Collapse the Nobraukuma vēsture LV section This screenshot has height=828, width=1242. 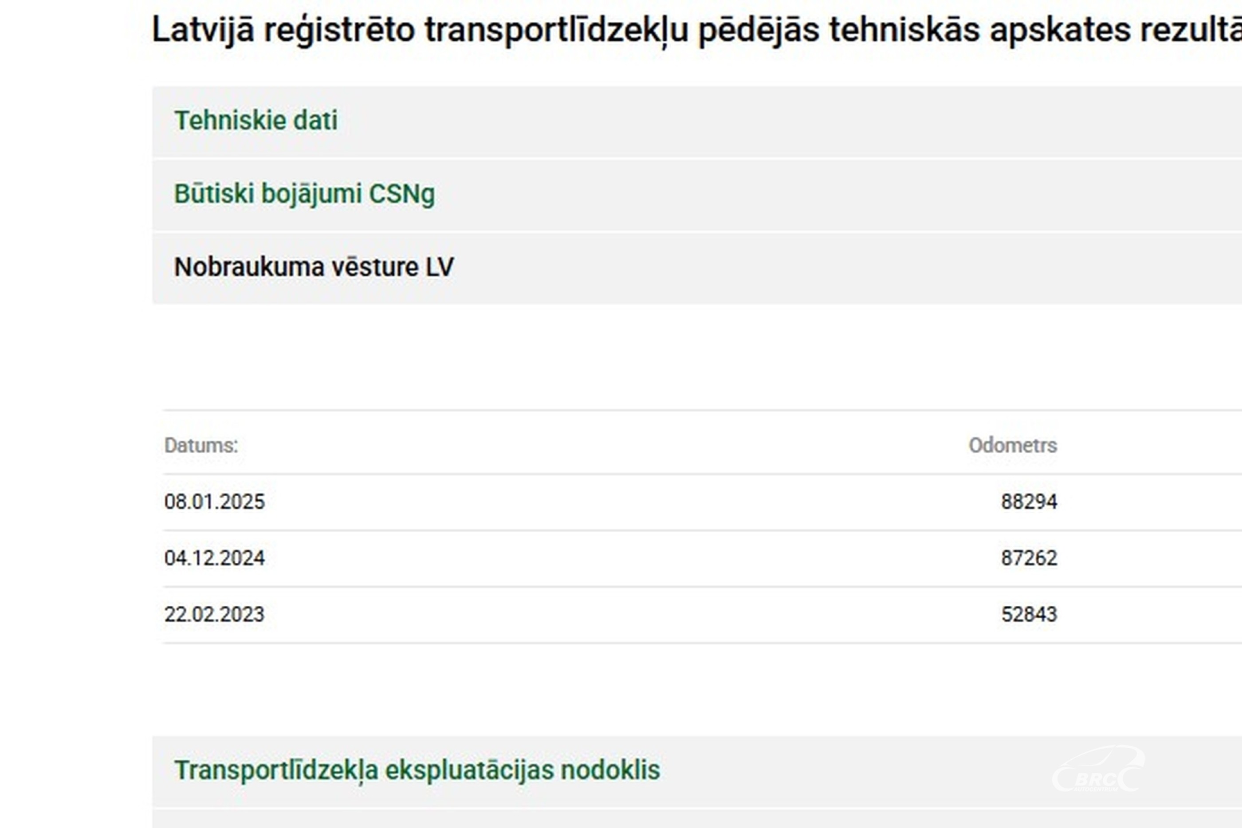tap(314, 267)
